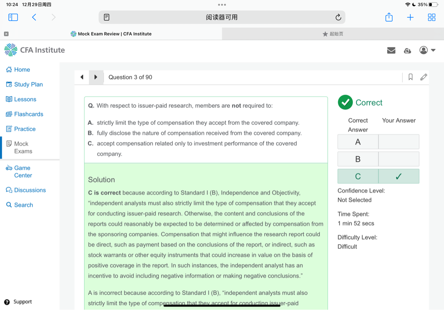This screenshot has width=444, height=310.
Task: Go to the next question arrow
Action: (96, 77)
